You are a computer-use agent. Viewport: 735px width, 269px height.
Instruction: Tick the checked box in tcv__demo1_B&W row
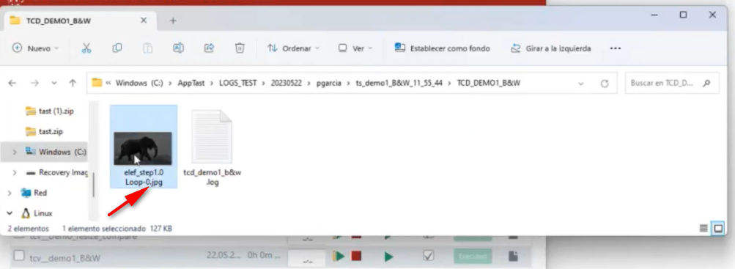(429, 255)
